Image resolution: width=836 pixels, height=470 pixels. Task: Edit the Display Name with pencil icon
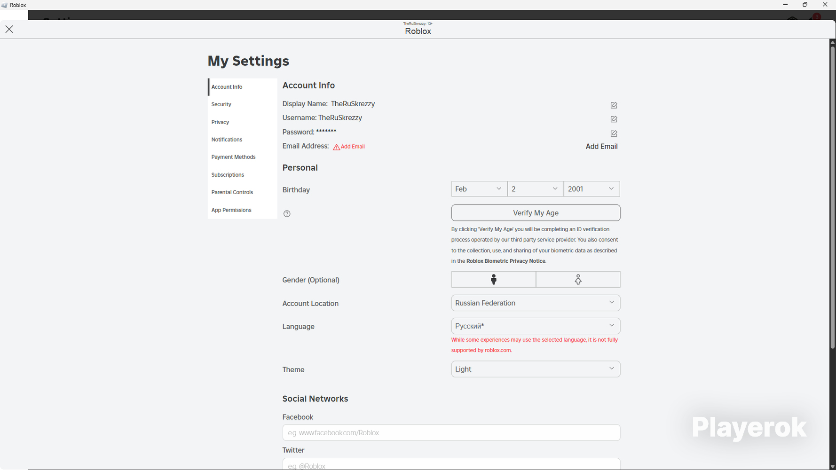pos(614,105)
